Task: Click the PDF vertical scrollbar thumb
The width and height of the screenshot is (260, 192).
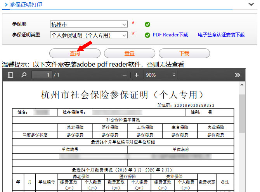Action: click(x=242, y=113)
